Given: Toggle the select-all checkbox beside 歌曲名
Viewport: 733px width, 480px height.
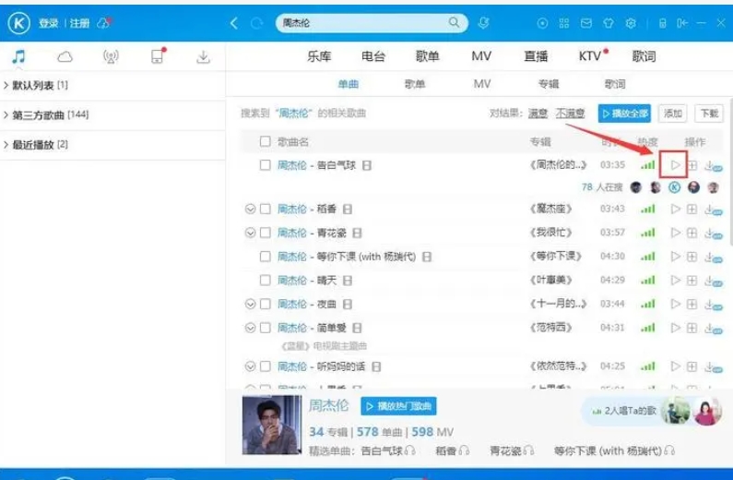Looking at the screenshot, I should point(265,142).
